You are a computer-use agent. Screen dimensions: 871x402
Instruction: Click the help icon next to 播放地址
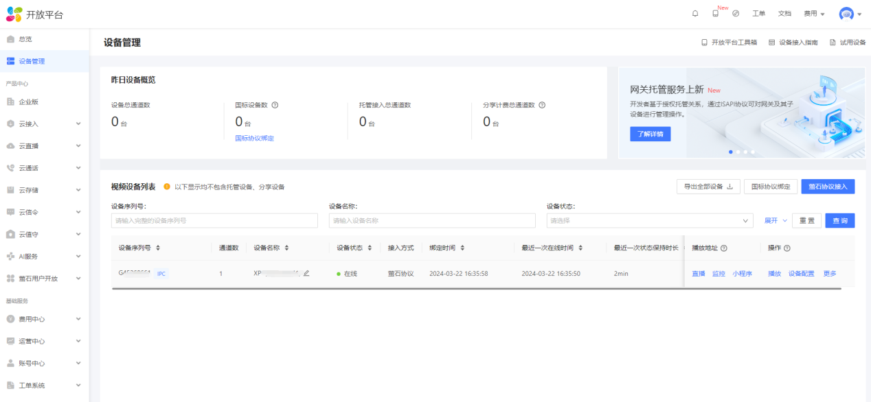tap(724, 248)
